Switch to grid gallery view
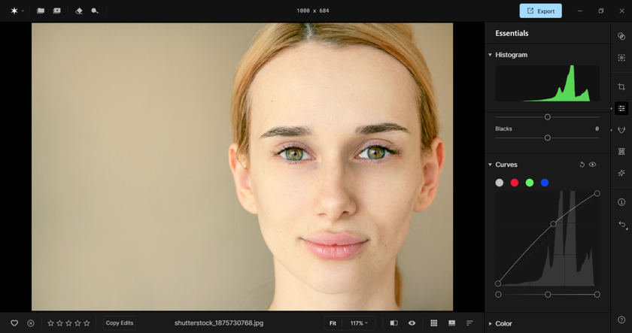 tap(433, 323)
